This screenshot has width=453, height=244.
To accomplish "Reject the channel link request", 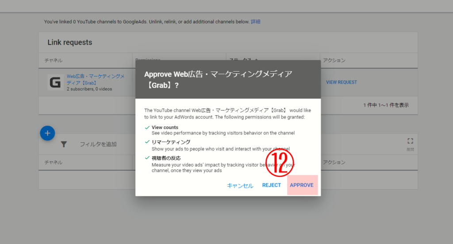I will (271, 185).
